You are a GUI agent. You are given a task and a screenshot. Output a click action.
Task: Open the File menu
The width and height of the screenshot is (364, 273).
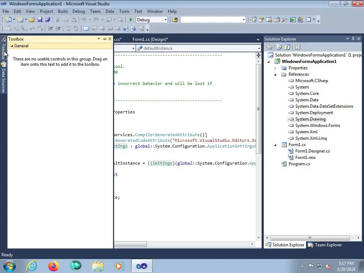pos(6,11)
